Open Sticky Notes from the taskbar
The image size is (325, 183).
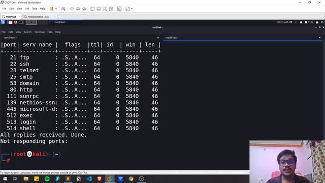[37, 178]
